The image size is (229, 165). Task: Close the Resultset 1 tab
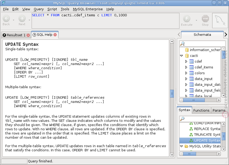click(x=28, y=35)
